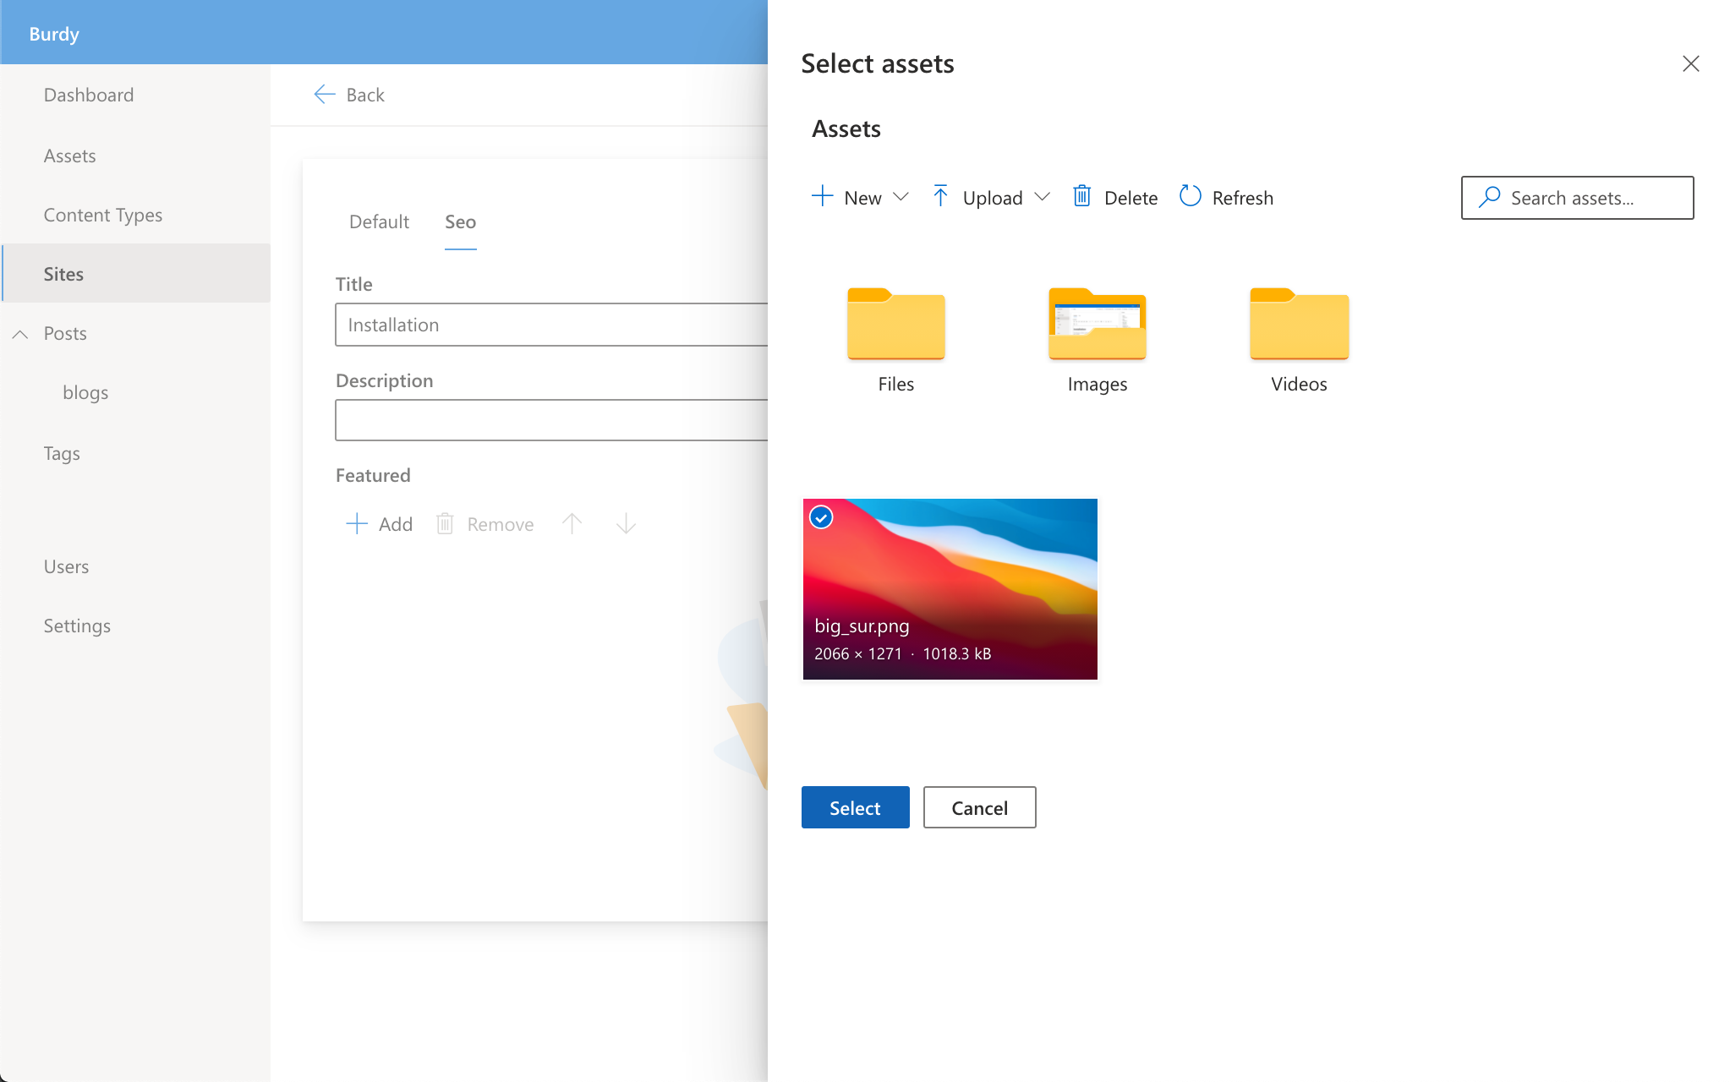Click the Remove trash icon under Featured
1730x1082 pixels.
tap(444, 523)
